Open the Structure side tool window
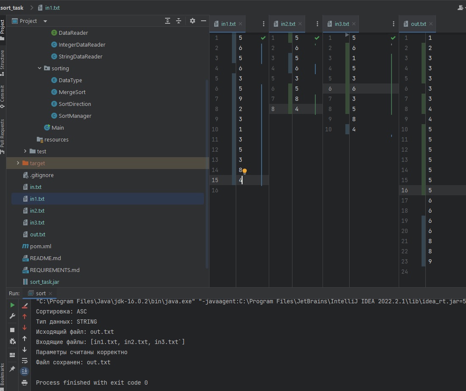466x391 pixels. coord(3,63)
